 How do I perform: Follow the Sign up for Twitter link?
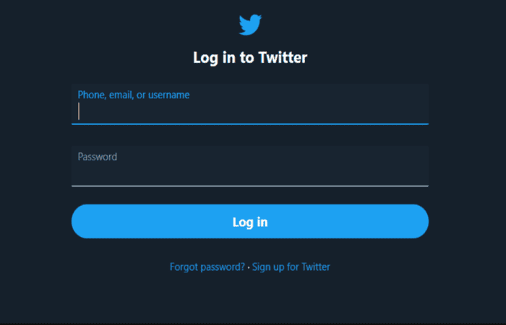[x=291, y=267]
